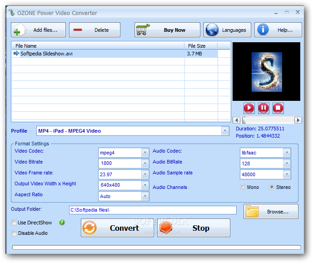Click the DirectShow green help question icon
The height and width of the screenshot is (263, 313).
click(x=62, y=222)
